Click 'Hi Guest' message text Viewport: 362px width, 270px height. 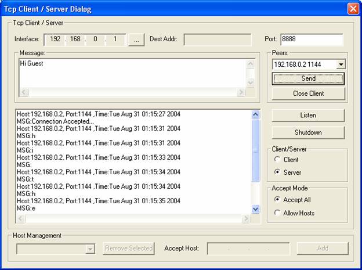point(32,63)
